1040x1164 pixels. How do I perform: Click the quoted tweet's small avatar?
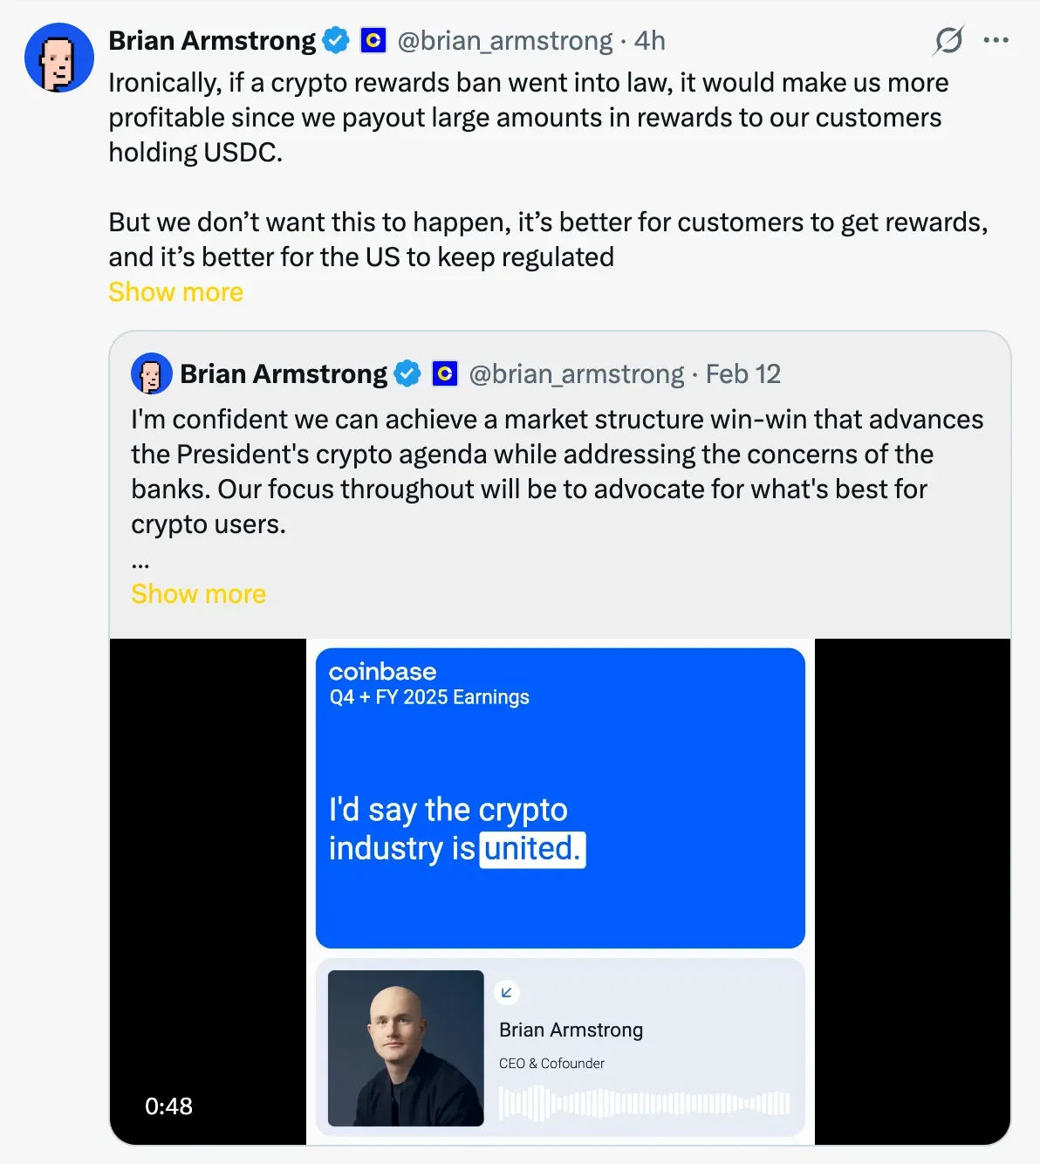[151, 374]
